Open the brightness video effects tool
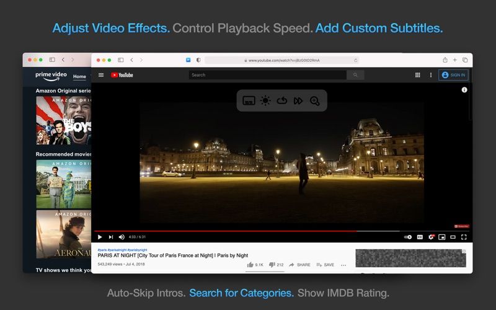Image resolution: width=496 pixels, height=310 pixels. coord(265,100)
